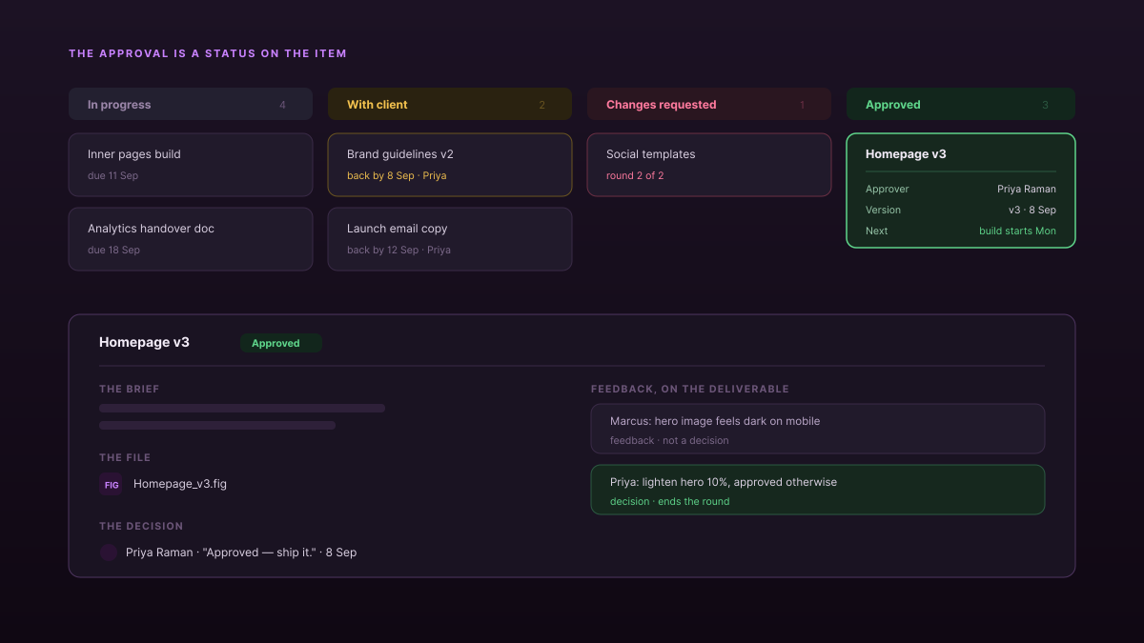Image resolution: width=1144 pixels, height=643 pixels.
Task: Click 'FEEDBACK, ON THE DELIVERABLE' heading
Action: [690, 389]
